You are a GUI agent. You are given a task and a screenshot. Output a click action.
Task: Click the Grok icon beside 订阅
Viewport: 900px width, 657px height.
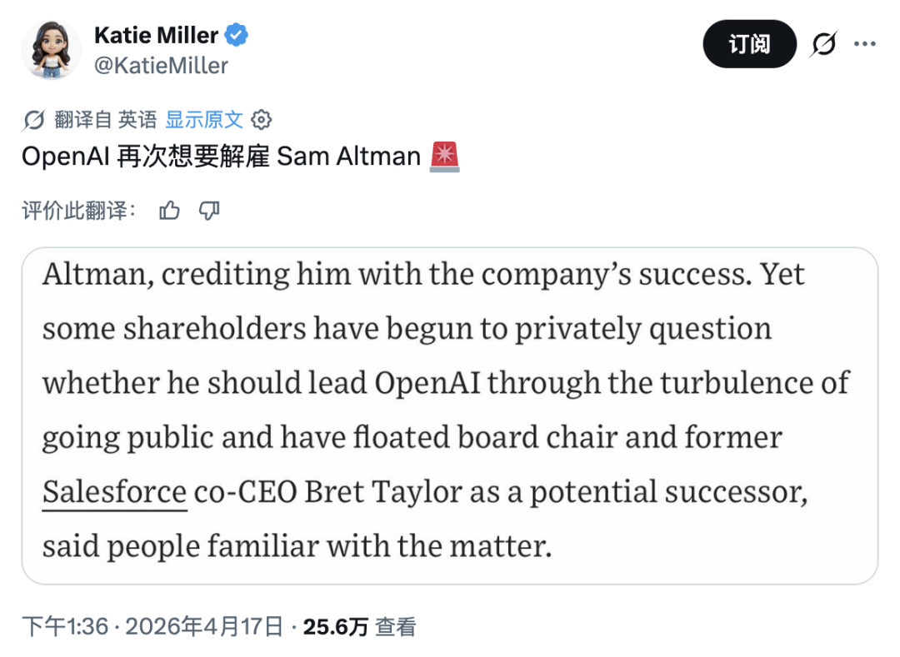tap(823, 44)
